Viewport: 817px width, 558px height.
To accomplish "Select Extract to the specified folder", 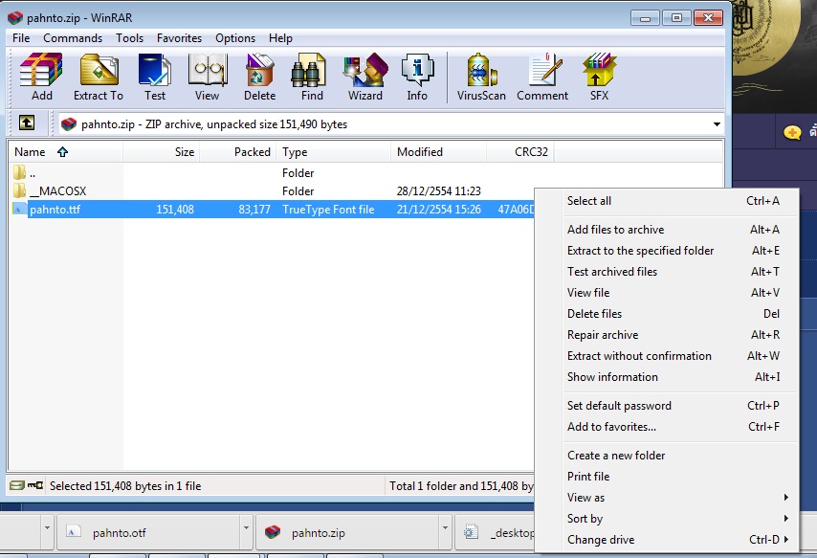I will pyautogui.click(x=667, y=251).
